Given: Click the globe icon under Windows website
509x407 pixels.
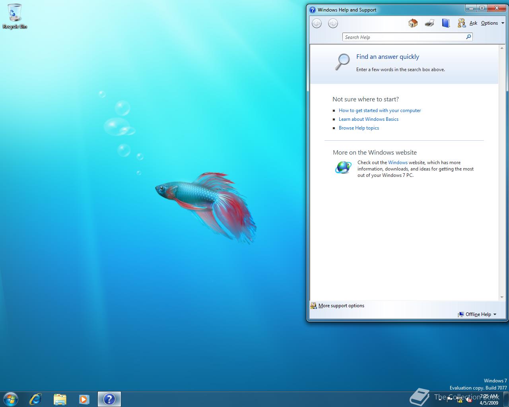Looking at the screenshot, I should 343,167.
